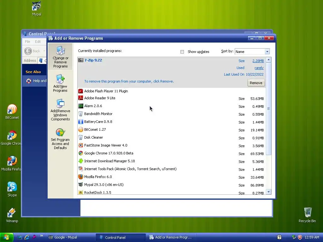Click the help question mark tray icon
The image size is (323, 242).
tap(279, 237)
